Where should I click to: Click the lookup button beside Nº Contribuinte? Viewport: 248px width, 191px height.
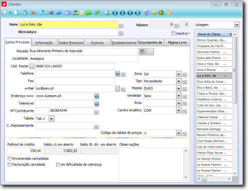click(96, 113)
